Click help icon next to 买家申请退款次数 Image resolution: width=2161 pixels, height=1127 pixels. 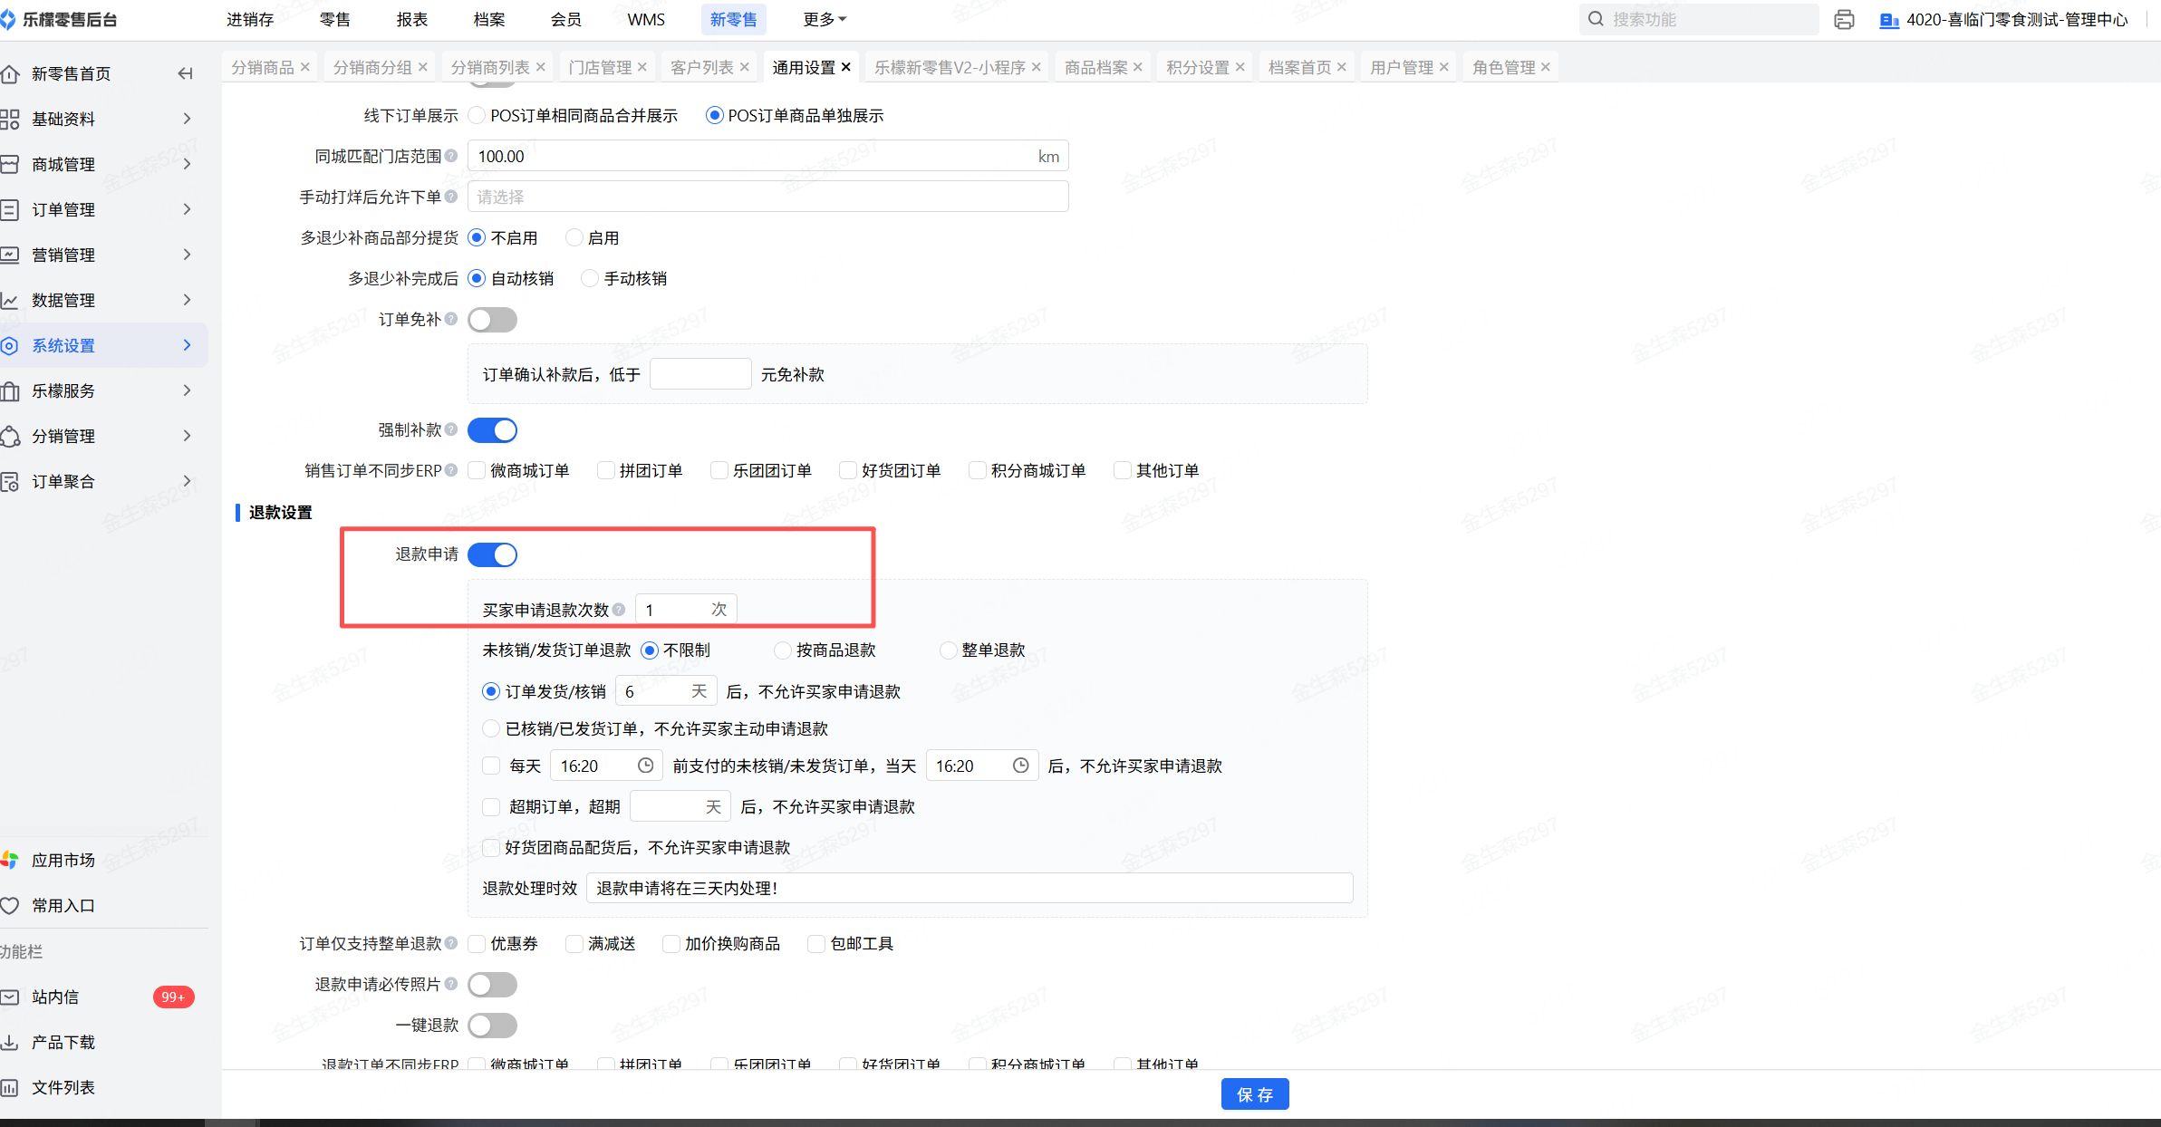pos(619,610)
